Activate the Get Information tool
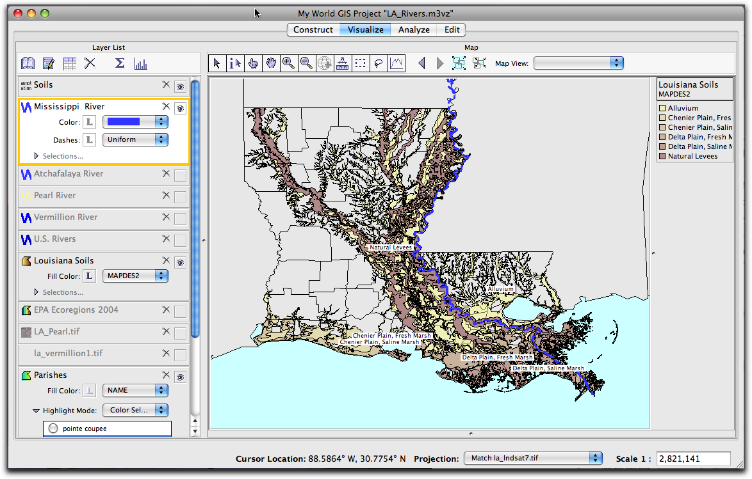Screen dimensions: 752x479 tap(235, 63)
